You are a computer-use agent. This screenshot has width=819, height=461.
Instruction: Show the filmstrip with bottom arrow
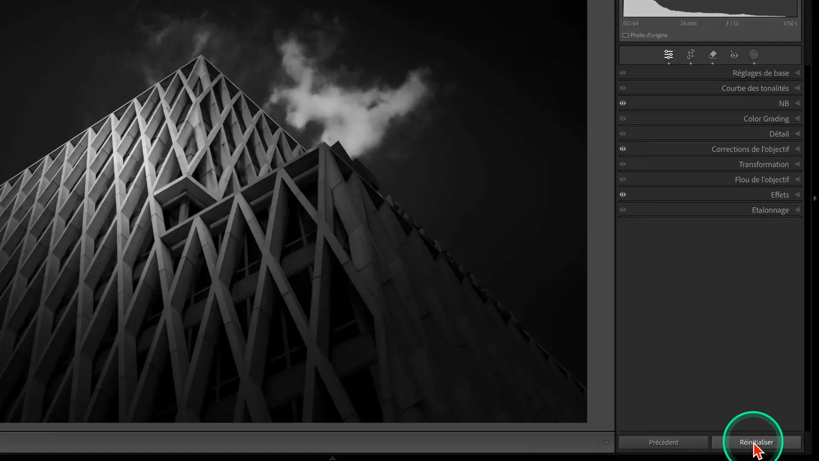point(333,458)
